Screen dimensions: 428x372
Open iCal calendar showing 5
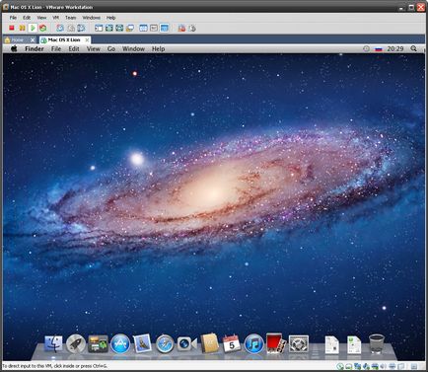click(232, 343)
